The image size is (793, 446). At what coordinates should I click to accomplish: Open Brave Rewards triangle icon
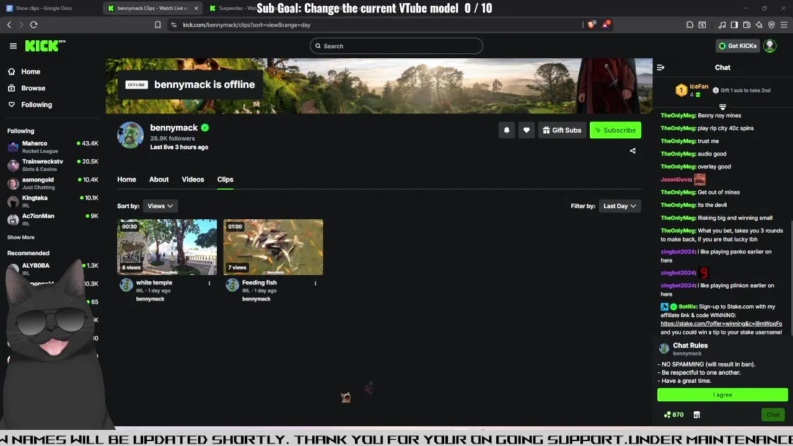click(607, 25)
